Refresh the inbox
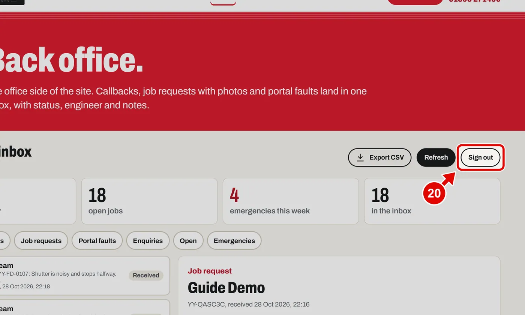 (436, 157)
